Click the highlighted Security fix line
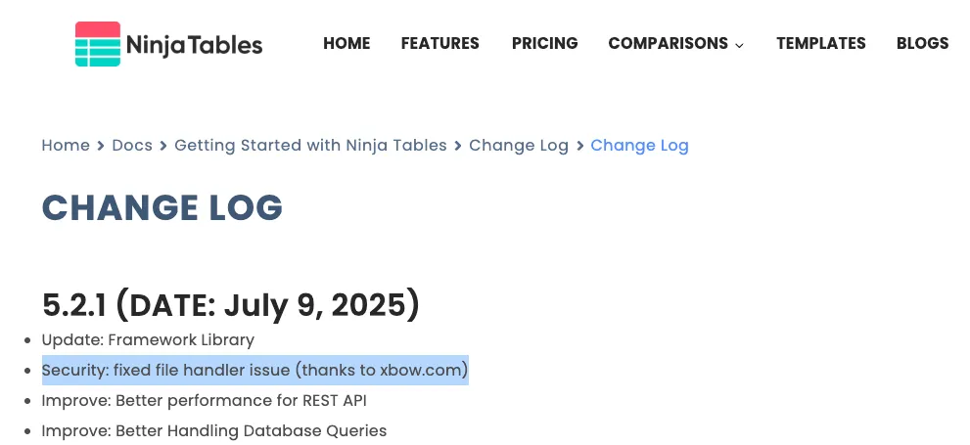This screenshot has height=445, width=970. (254, 371)
